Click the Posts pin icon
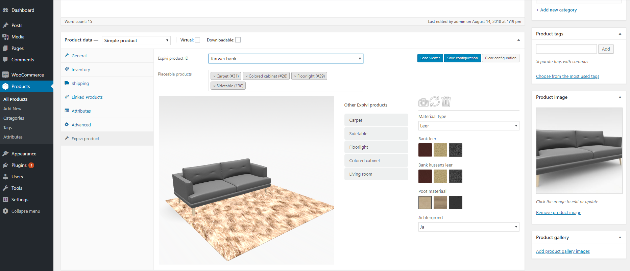The width and height of the screenshot is (630, 271). (5, 25)
